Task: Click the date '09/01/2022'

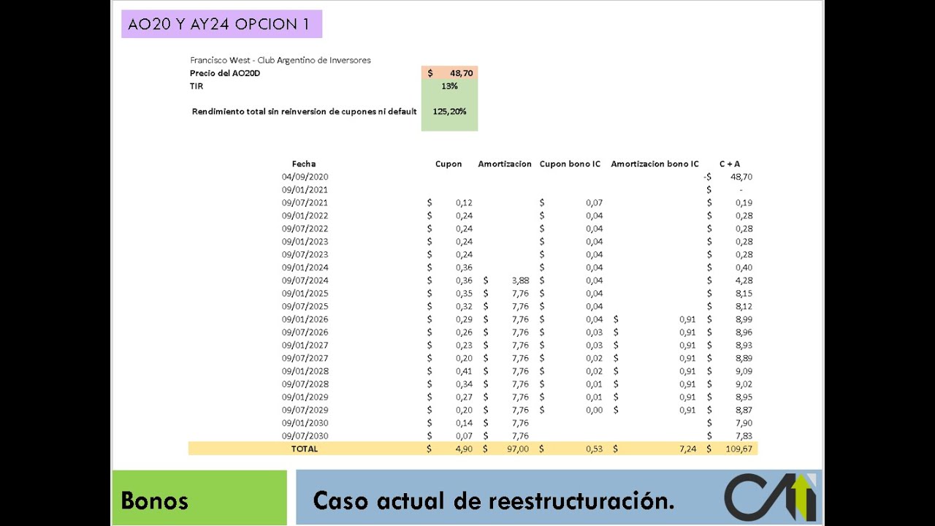Action: point(305,216)
